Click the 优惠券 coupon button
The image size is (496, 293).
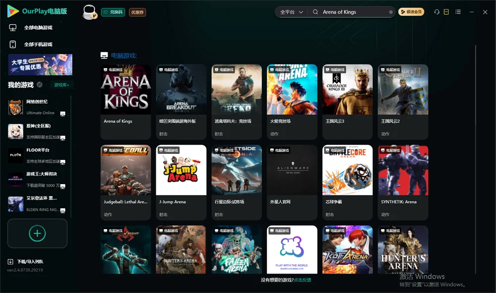137,12
